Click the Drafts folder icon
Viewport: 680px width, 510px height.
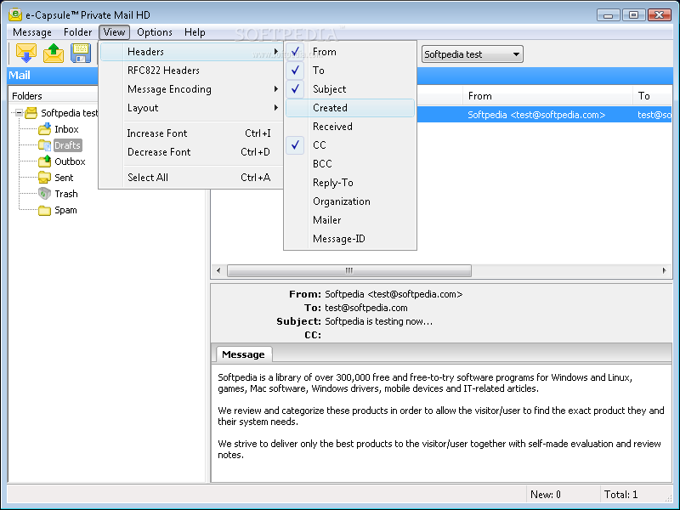coord(45,145)
